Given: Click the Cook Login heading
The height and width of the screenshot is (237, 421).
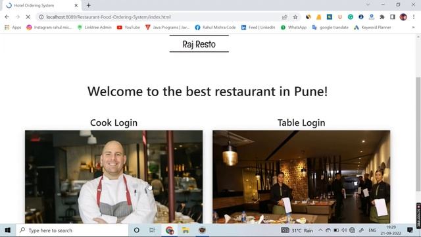Looking at the screenshot, I should pyautogui.click(x=114, y=123).
